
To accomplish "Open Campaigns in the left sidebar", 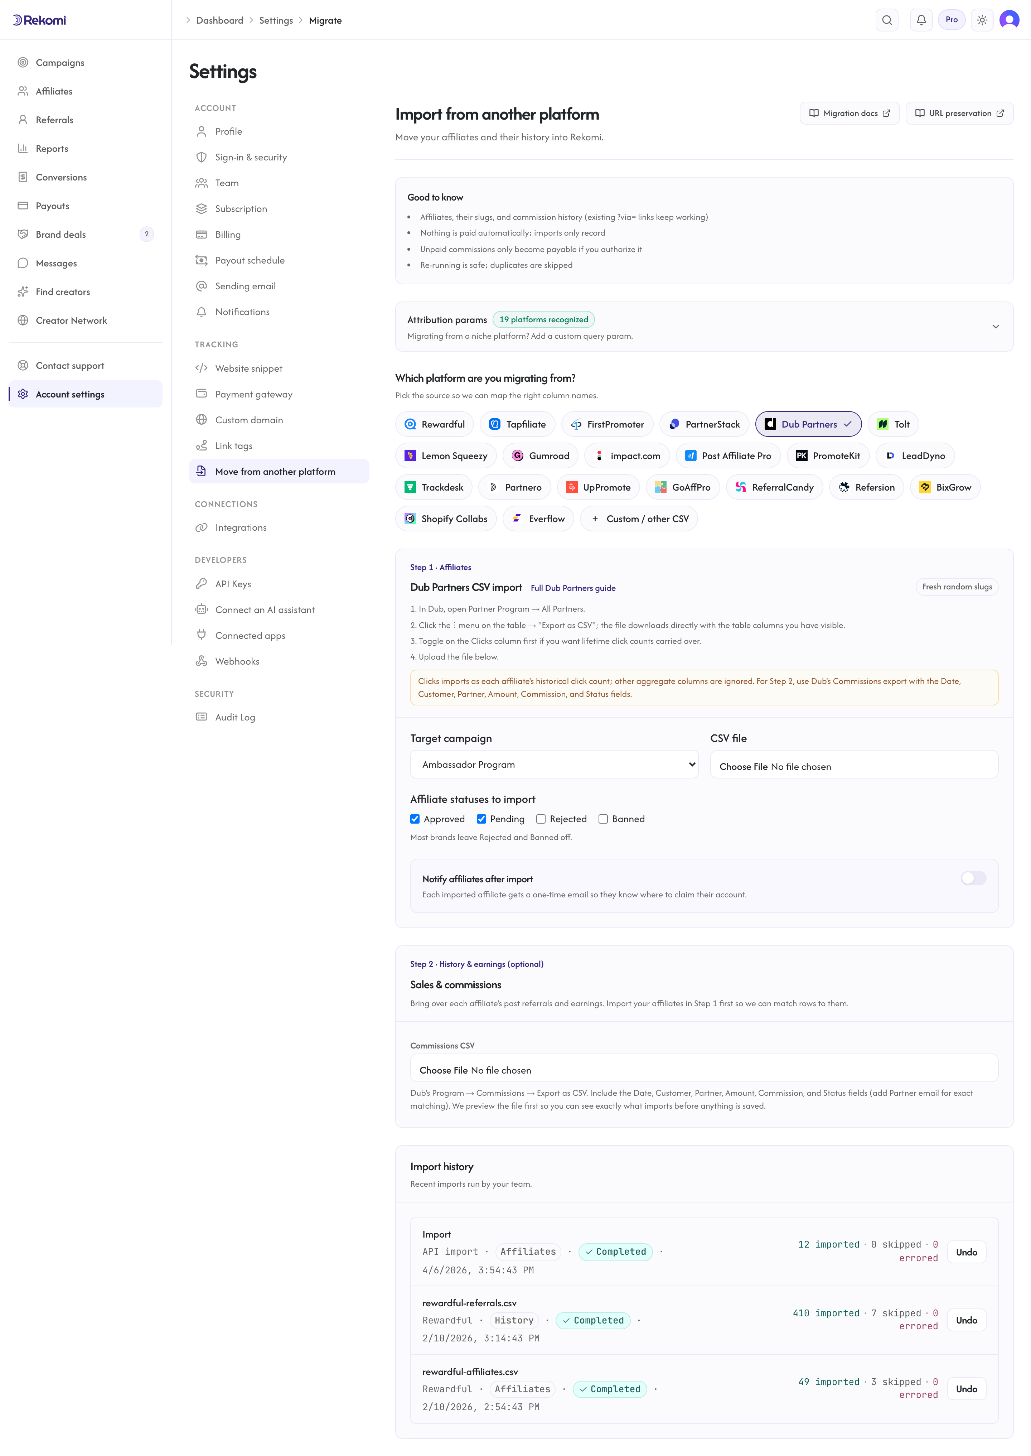I will [x=85, y=62].
